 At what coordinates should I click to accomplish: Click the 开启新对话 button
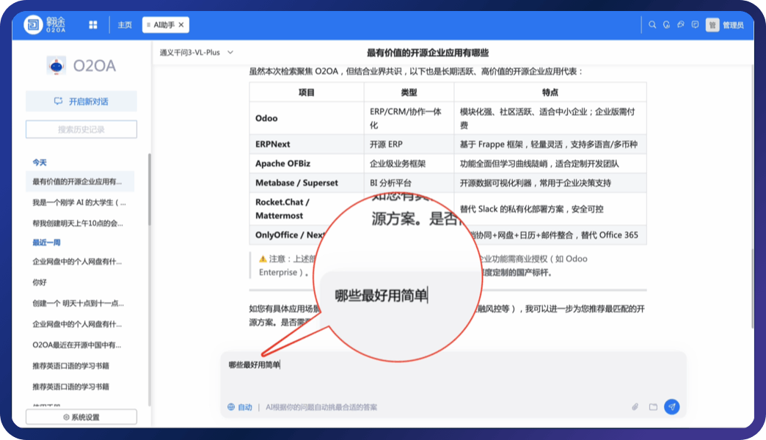coord(81,101)
